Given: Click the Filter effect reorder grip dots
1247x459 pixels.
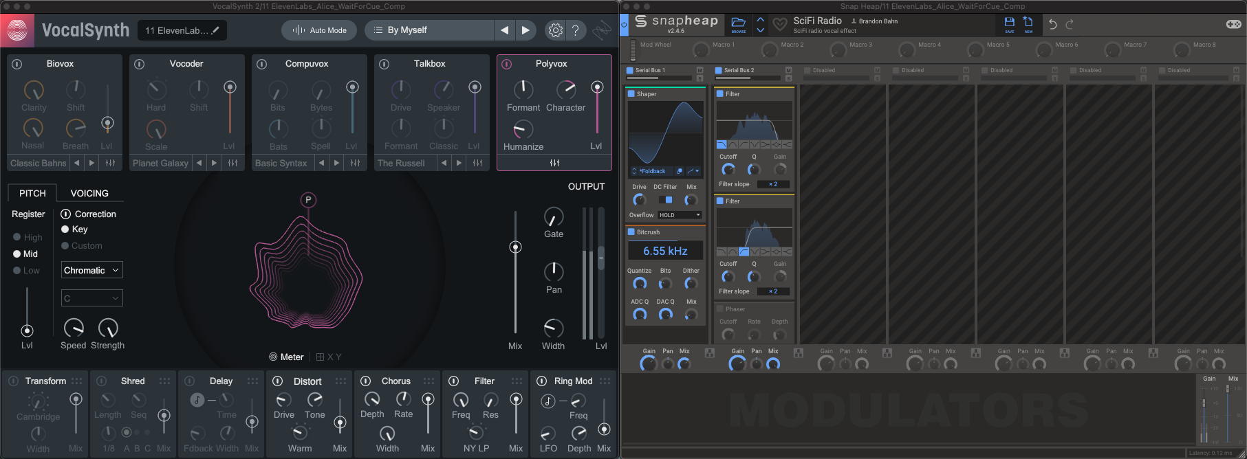Looking at the screenshot, I should [517, 381].
